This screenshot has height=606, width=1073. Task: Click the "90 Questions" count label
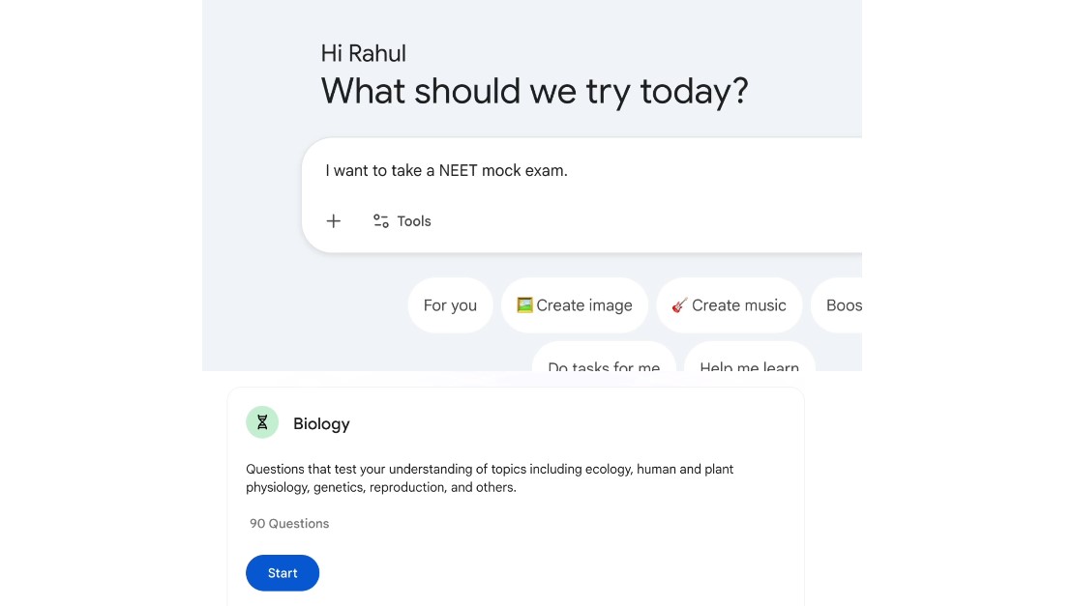click(289, 523)
